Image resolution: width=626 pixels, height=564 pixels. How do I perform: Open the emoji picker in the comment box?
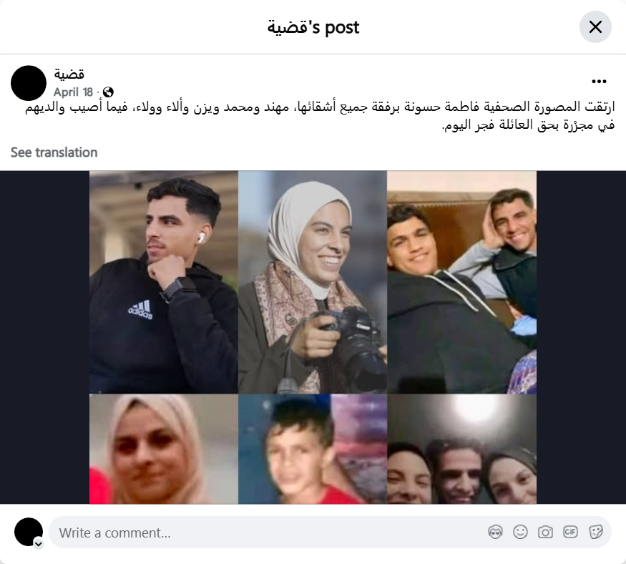click(520, 532)
